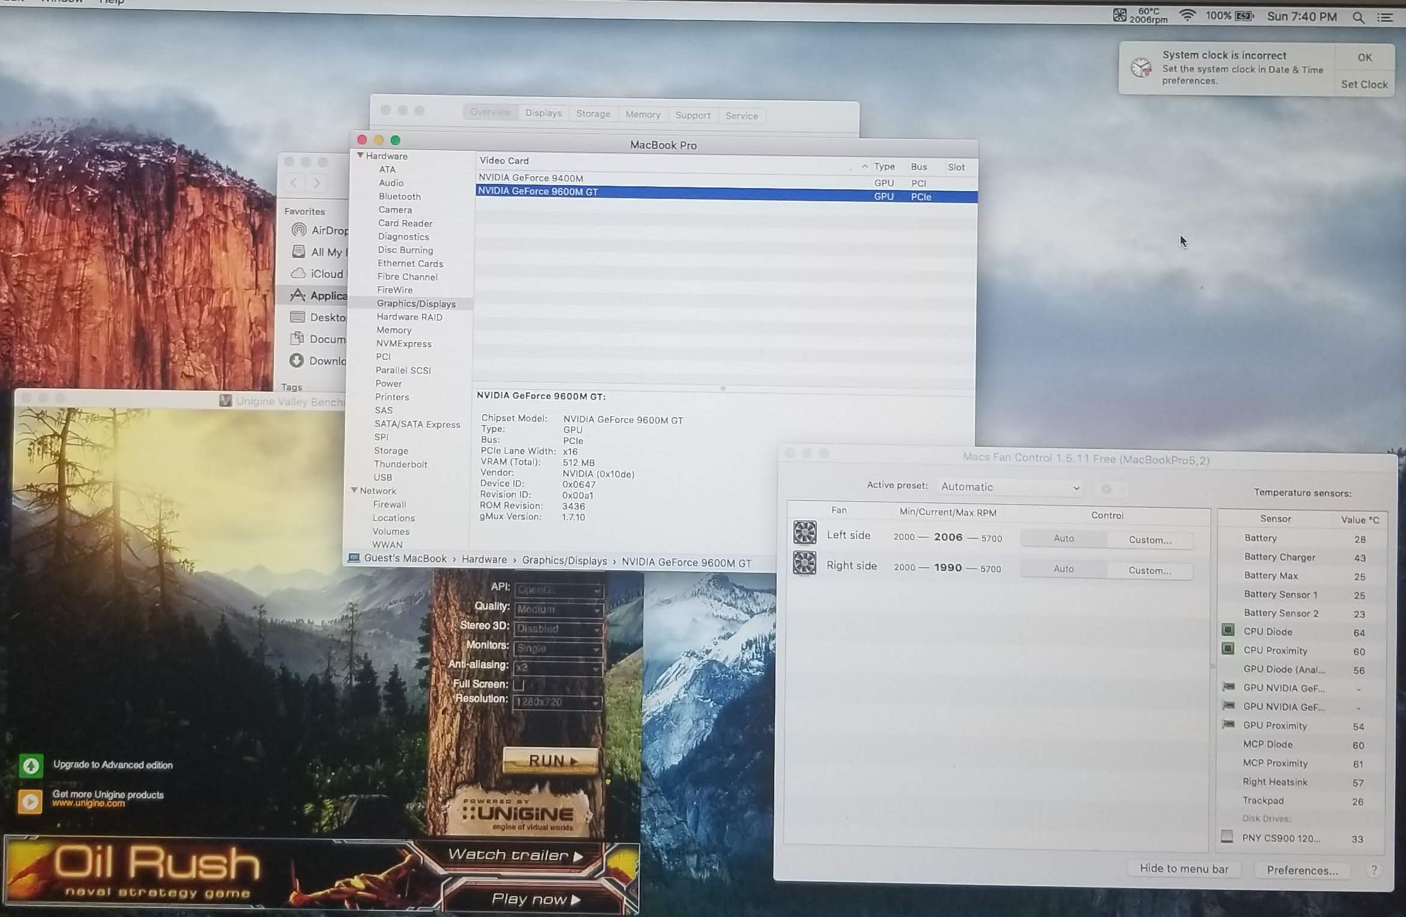Collapse the Hardware tree section
This screenshot has width=1406, height=917.
click(360, 156)
